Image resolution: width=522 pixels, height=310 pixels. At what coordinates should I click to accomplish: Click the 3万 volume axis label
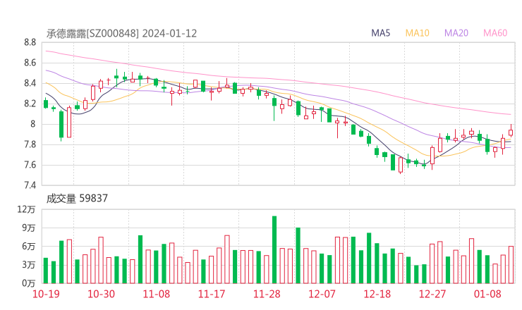[x=29, y=265]
